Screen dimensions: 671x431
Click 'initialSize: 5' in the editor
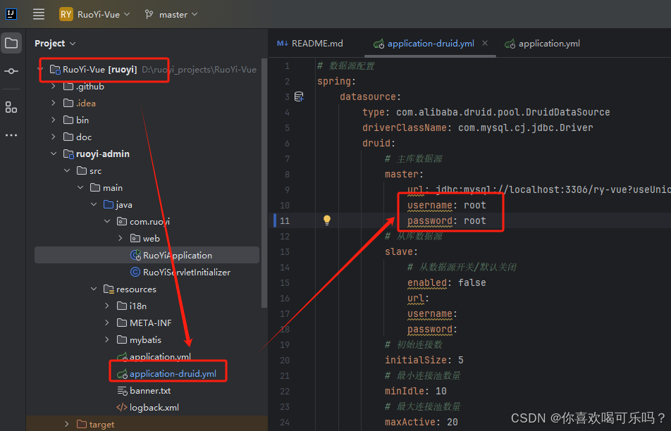pyautogui.click(x=424, y=360)
